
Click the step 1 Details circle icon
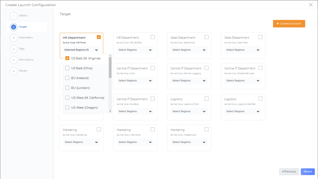14,16
